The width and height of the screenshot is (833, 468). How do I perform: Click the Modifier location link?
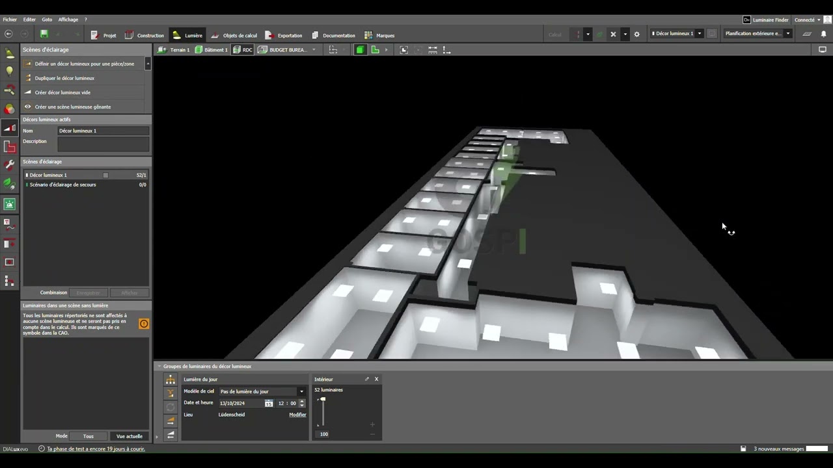pos(297,415)
